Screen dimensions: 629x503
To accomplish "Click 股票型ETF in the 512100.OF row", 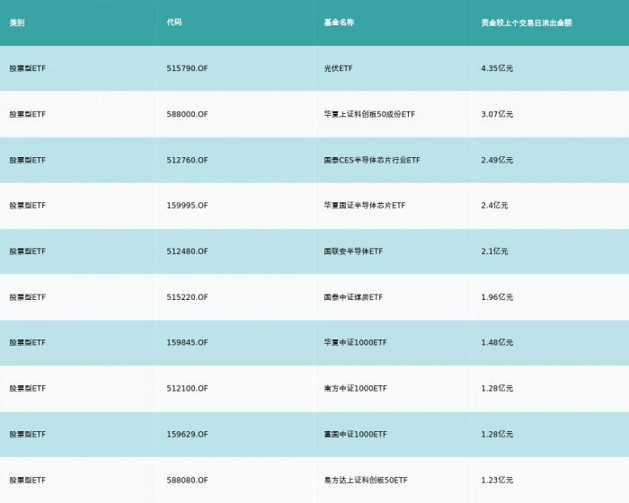I will click(28, 388).
